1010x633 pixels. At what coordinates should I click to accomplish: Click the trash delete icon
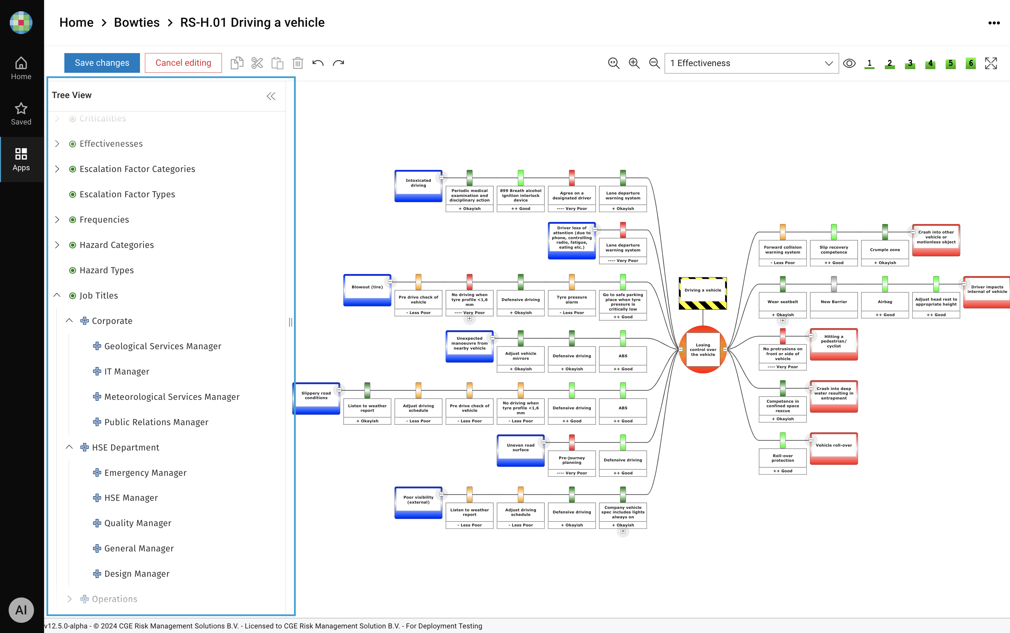[x=298, y=63]
